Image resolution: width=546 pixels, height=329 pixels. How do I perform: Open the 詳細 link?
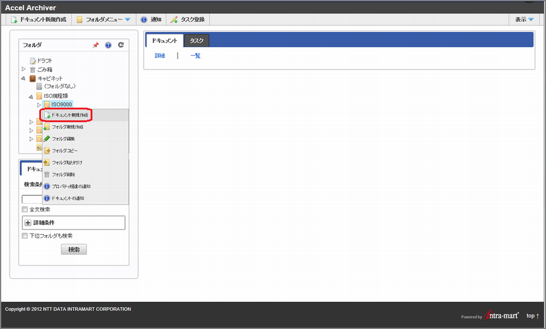pos(160,56)
